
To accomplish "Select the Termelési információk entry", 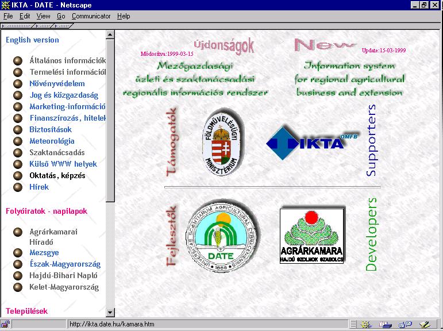I will 68,72.
